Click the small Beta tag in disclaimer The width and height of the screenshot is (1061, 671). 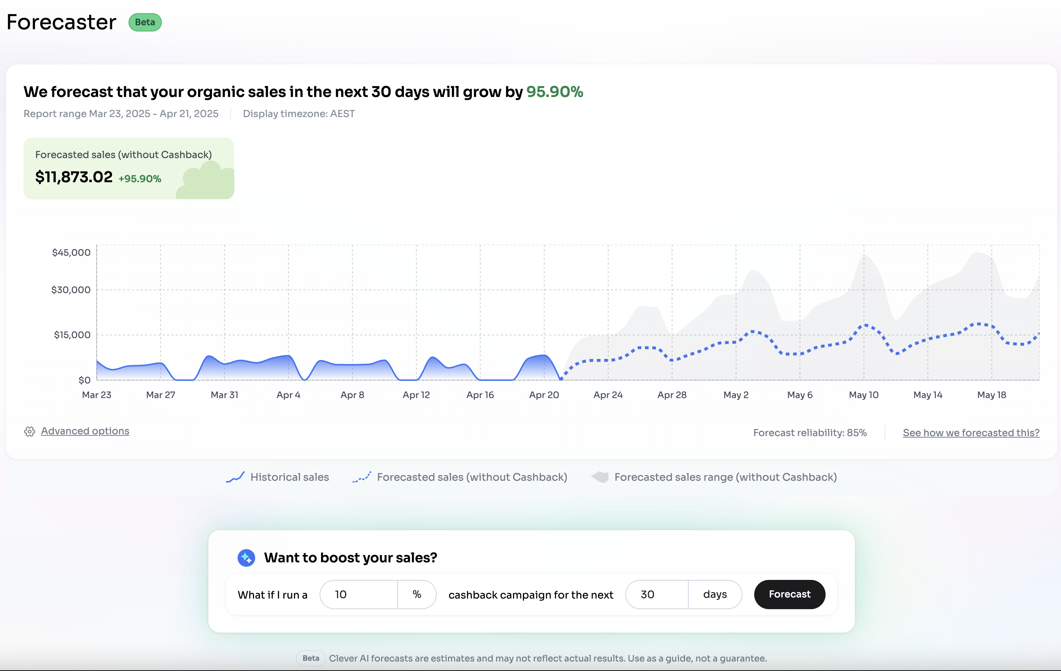(x=310, y=658)
